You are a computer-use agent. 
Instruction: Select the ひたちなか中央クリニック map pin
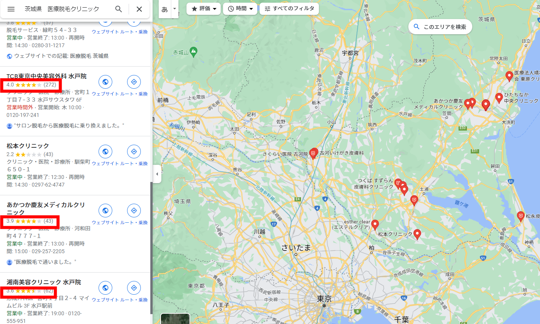coord(499,98)
